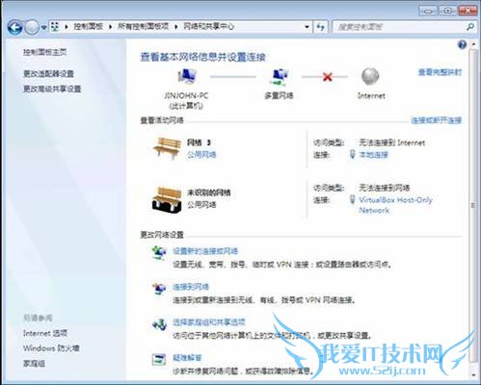The width and height of the screenshot is (481, 385).
Task: Go back with the blue Back arrow
Action: 15,27
